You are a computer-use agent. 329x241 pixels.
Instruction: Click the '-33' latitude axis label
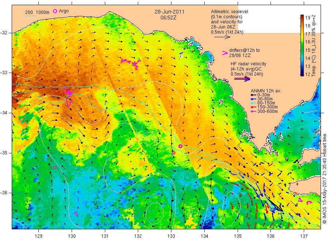(x=4, y=73)
